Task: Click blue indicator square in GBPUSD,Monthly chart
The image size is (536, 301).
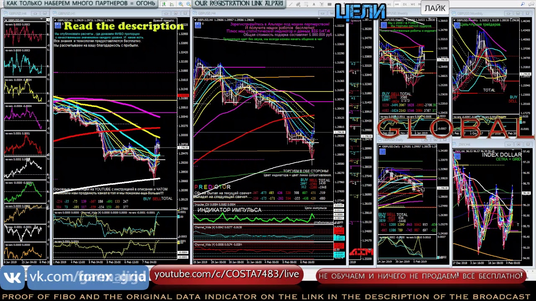Action: click(457, 24)
